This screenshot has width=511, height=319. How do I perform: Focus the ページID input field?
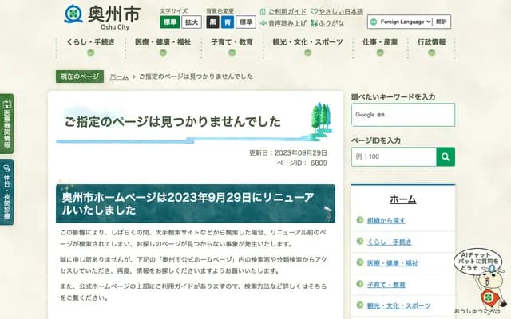point(394,156)
